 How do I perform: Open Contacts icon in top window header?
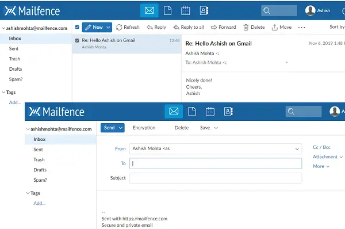pyautogui.click(x=204, y=10)
